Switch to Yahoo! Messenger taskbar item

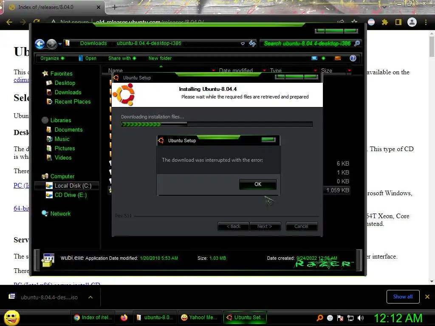click(199, 318)
